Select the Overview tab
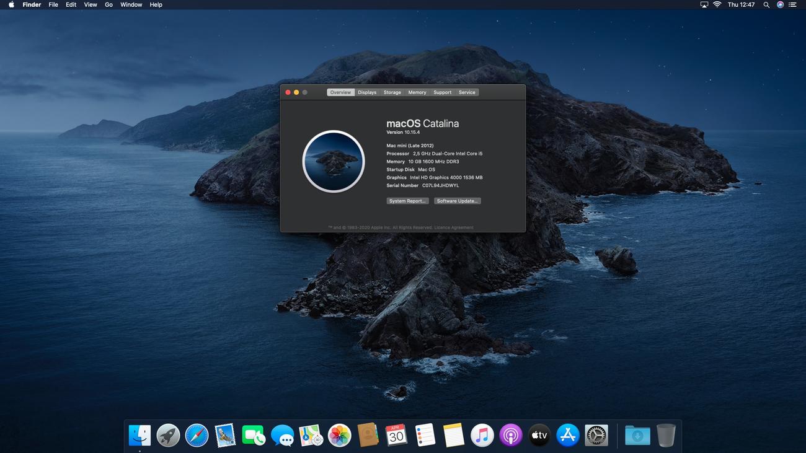 pyautogui.click(x=340, y=92)
